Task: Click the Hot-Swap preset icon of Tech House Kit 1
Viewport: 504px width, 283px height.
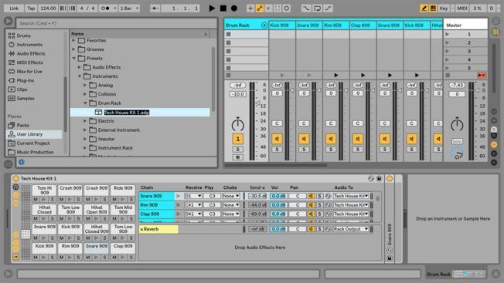Action: pyautogui.click(x=371, y=179)
